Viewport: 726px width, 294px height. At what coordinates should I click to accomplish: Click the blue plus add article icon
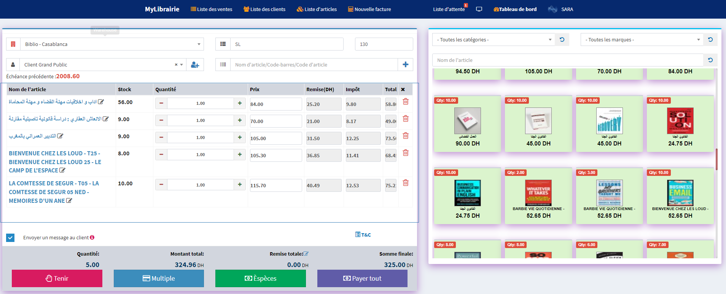[405, 65]
